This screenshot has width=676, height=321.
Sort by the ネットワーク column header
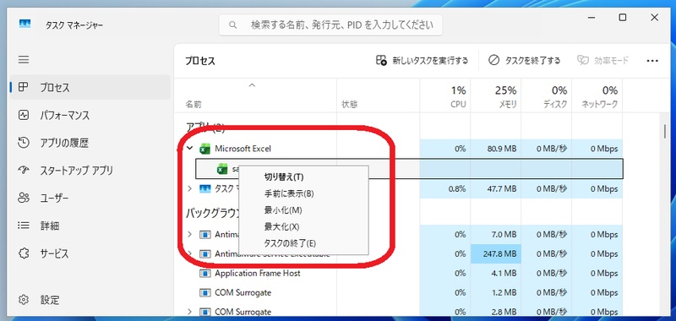coord(597,95)
